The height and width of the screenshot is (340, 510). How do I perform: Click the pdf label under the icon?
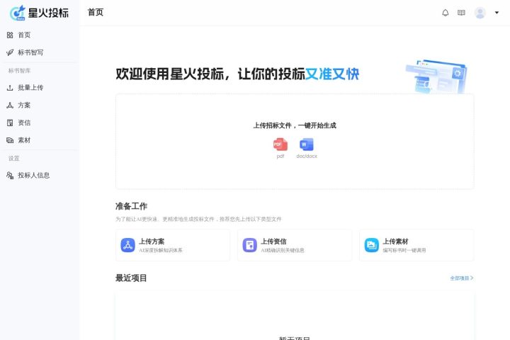(x=280, y=156)
